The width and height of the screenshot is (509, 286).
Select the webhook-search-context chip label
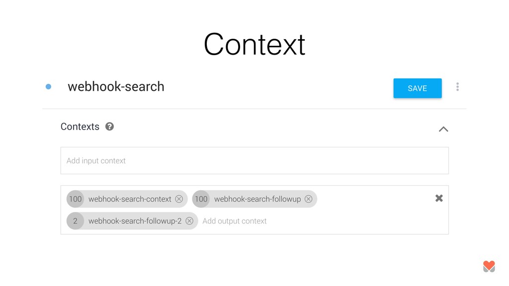(130, 199)
